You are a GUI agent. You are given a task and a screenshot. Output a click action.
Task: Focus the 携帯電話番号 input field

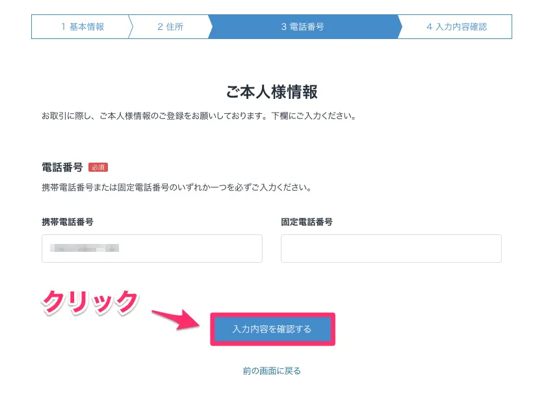[x=152, y=249]
